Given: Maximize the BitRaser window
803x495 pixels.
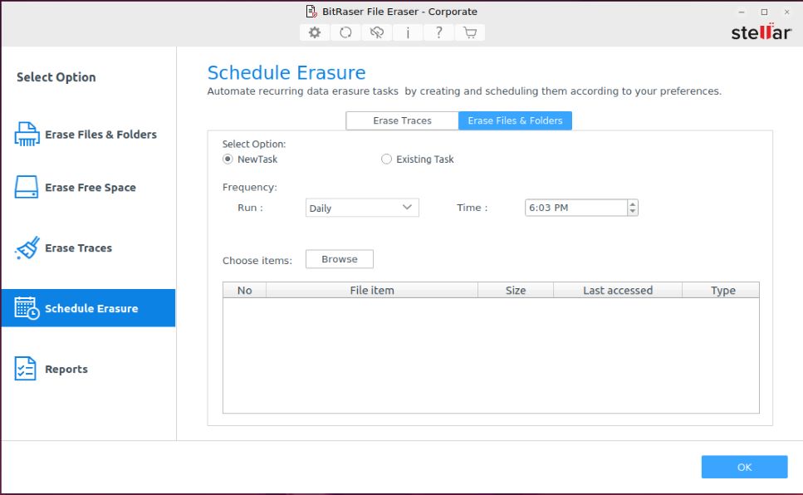Looking at the screenshot, I should coord(764,12).
